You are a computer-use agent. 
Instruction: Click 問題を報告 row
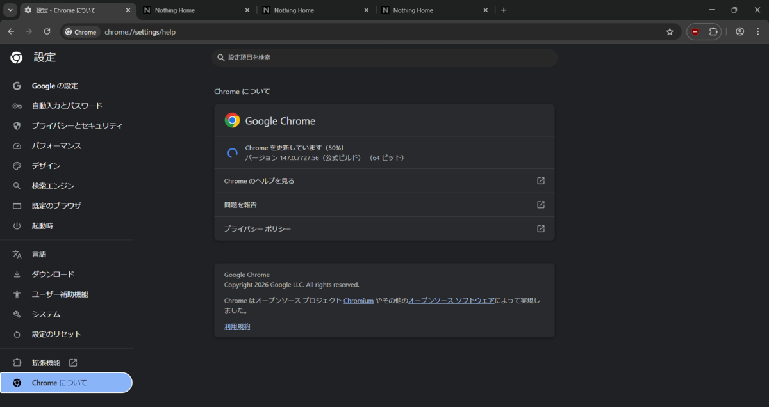pyautogui.click(x=384, y=205)
